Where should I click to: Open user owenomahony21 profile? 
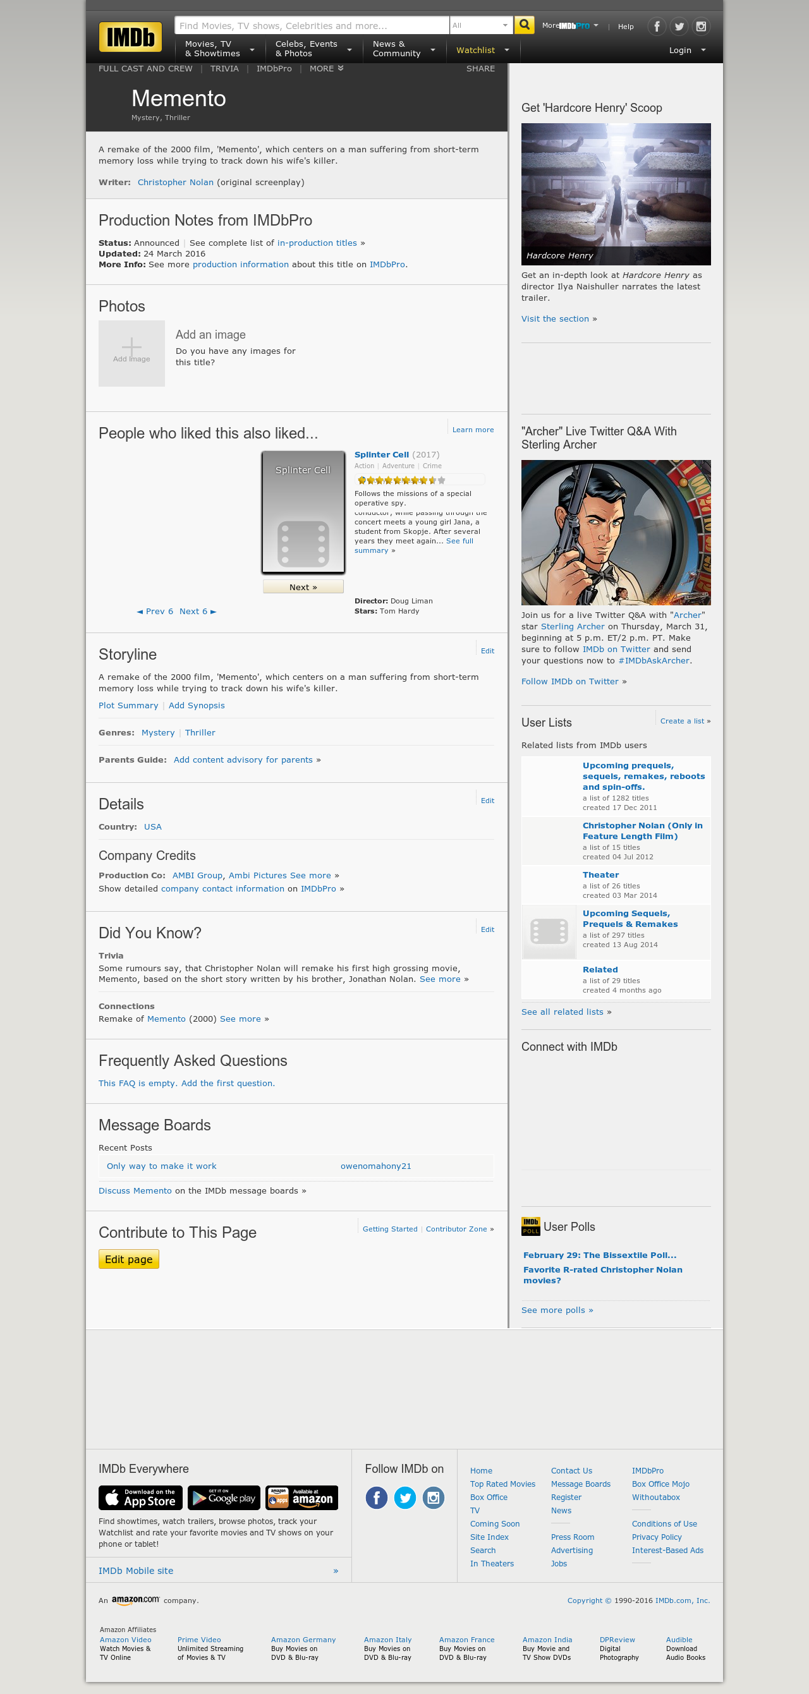click(375, 1166)
